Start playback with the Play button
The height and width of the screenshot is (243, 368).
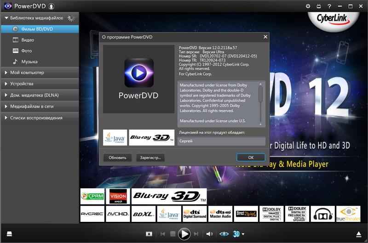184,234
